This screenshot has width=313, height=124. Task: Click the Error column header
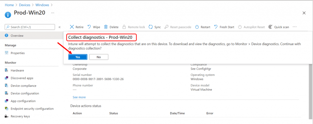210,113
